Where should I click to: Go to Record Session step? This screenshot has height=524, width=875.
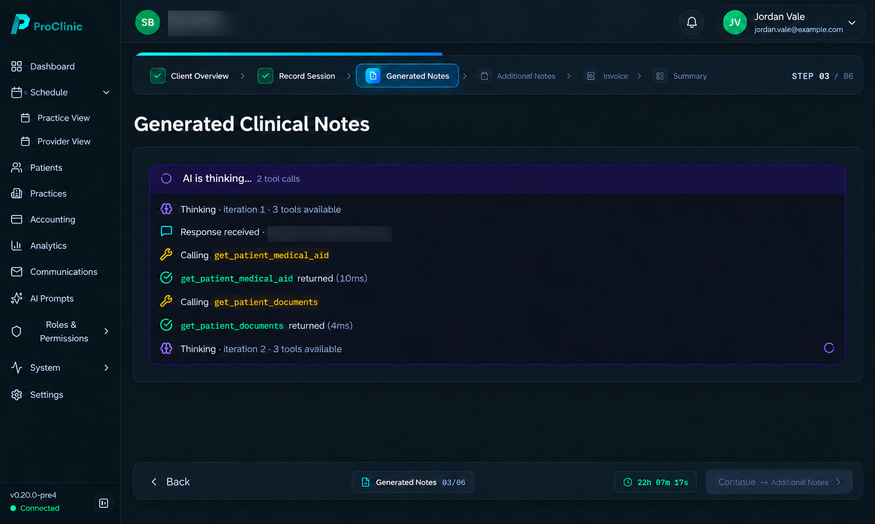[297, 76]
